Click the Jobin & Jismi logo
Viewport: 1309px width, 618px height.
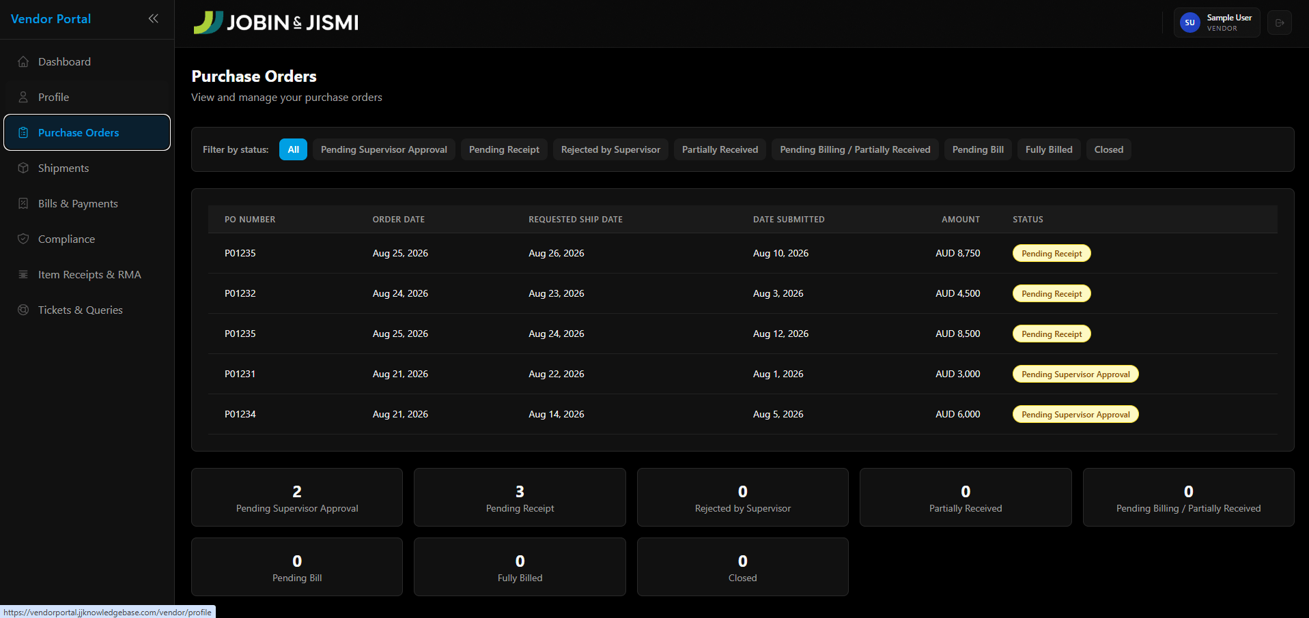276,23
